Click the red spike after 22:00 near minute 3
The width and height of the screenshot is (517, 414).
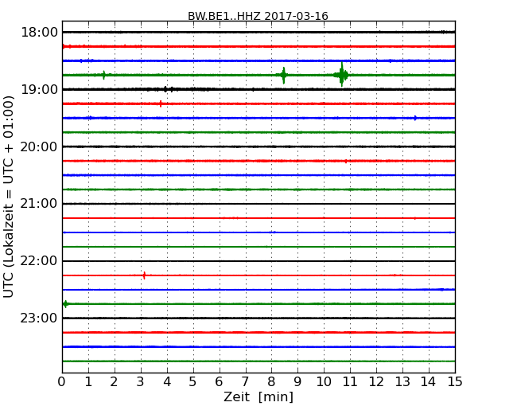click(x=144, y=275)
